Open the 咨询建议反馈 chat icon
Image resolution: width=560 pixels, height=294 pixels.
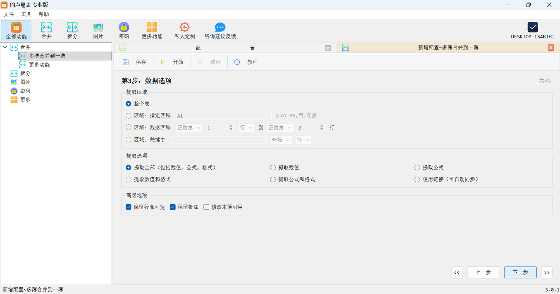(220, 27)
